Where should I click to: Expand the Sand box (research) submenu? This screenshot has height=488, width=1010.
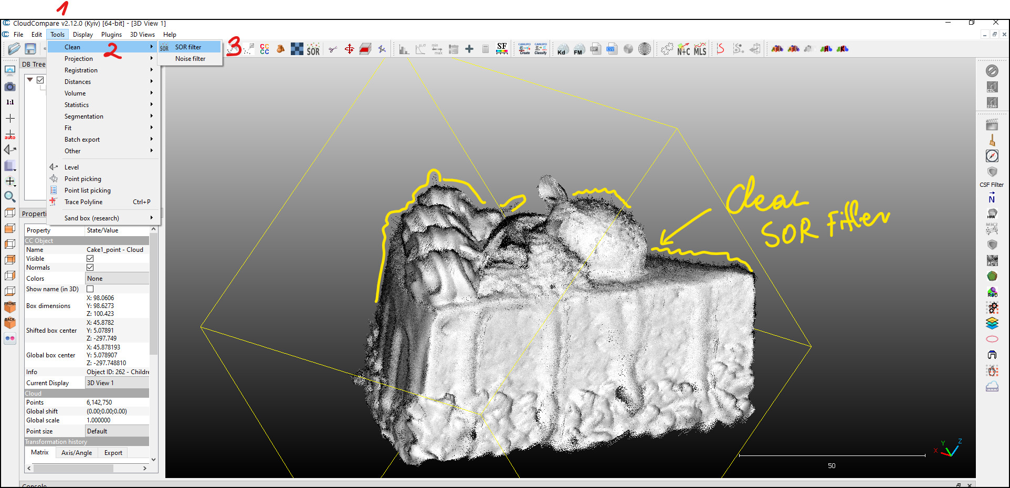[103, 218]
